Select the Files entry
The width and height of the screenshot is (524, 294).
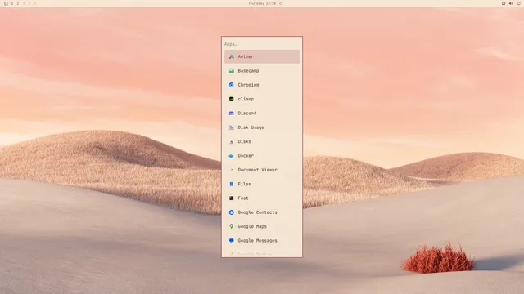(x=262, y=184)
